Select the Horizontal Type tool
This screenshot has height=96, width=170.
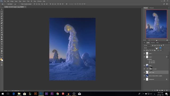coord(2,44)
